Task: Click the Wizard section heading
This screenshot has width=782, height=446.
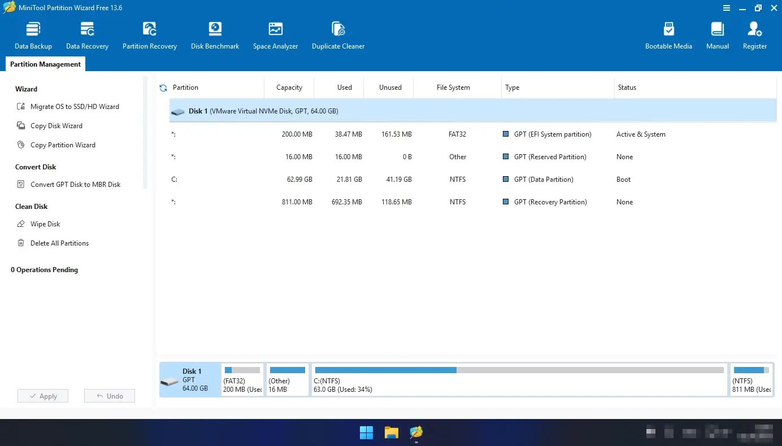Action: click(26, 89)
